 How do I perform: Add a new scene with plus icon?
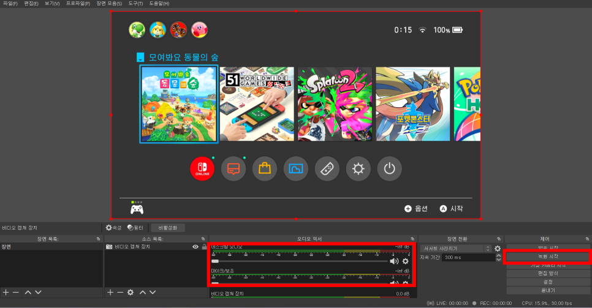(6, 292)
